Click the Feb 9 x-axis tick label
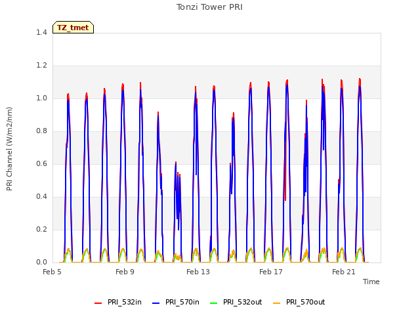Screen dimensions: 420x315 point(125,272)
